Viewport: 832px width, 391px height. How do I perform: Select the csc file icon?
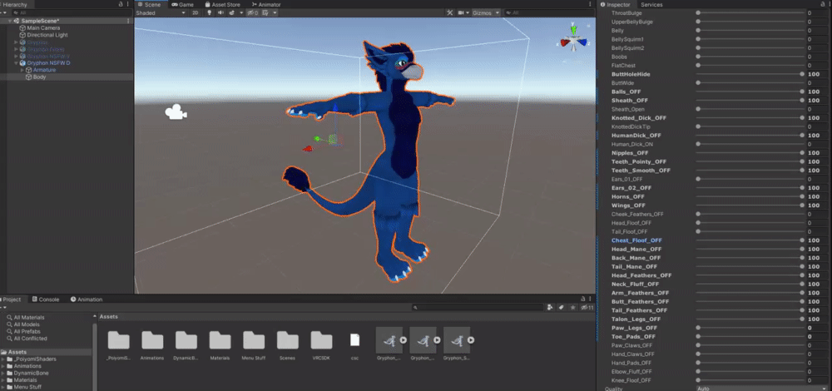point(355,340)
